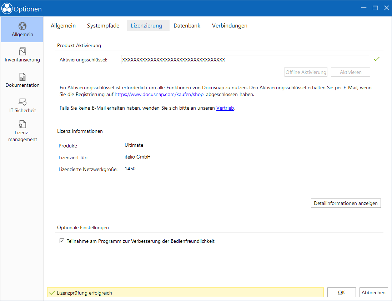The height and width of the screenshot is (301, 392).
Task: Open the Lizenzmanagement certificate icon
Action: [22, 124]
